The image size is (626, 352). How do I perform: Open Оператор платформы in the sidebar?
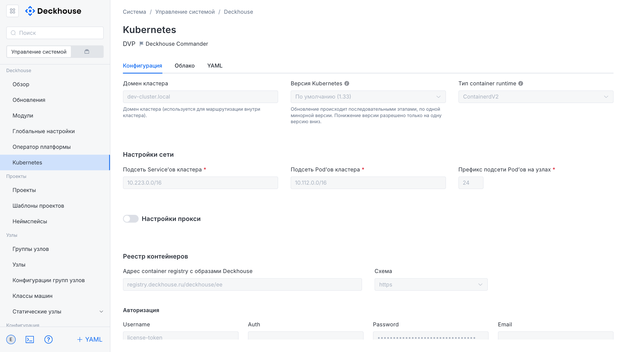[55, 147]
